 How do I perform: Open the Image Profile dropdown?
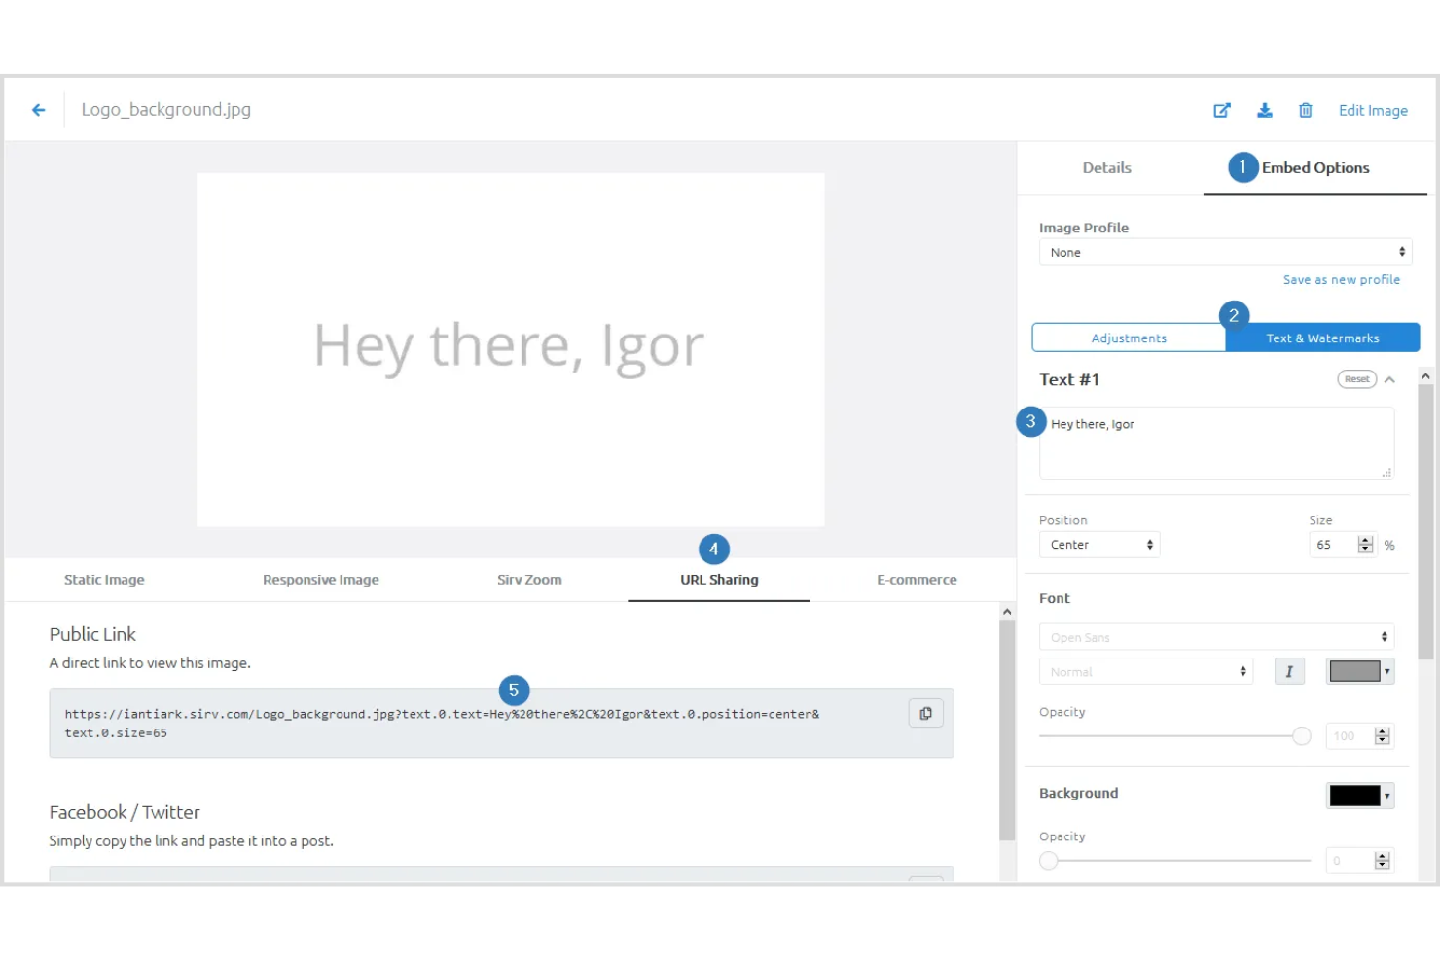point(1224,252)
